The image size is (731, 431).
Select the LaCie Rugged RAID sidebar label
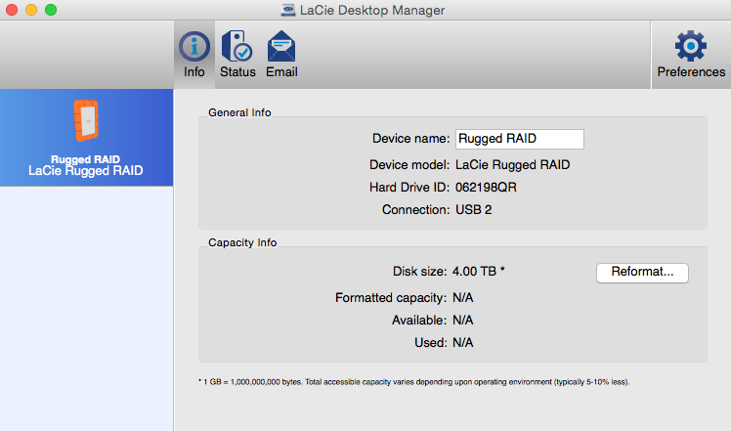click(86, 171)
